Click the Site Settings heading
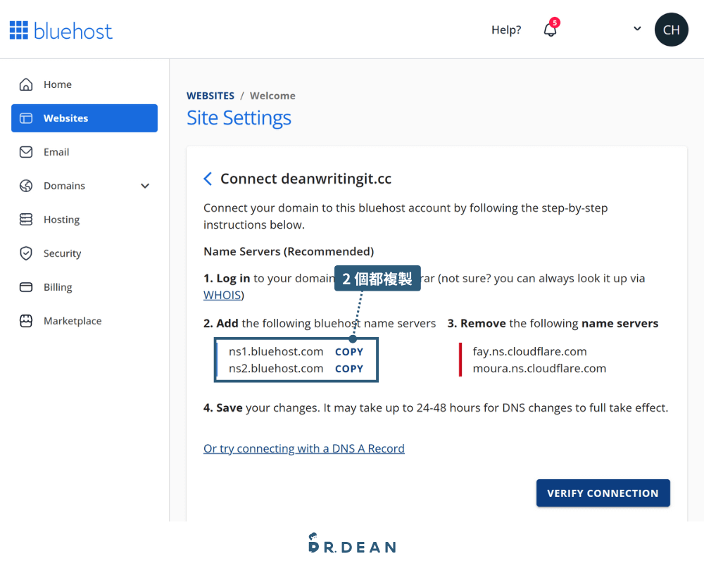This screenshot has width=704, height=563. click(239, 118)
